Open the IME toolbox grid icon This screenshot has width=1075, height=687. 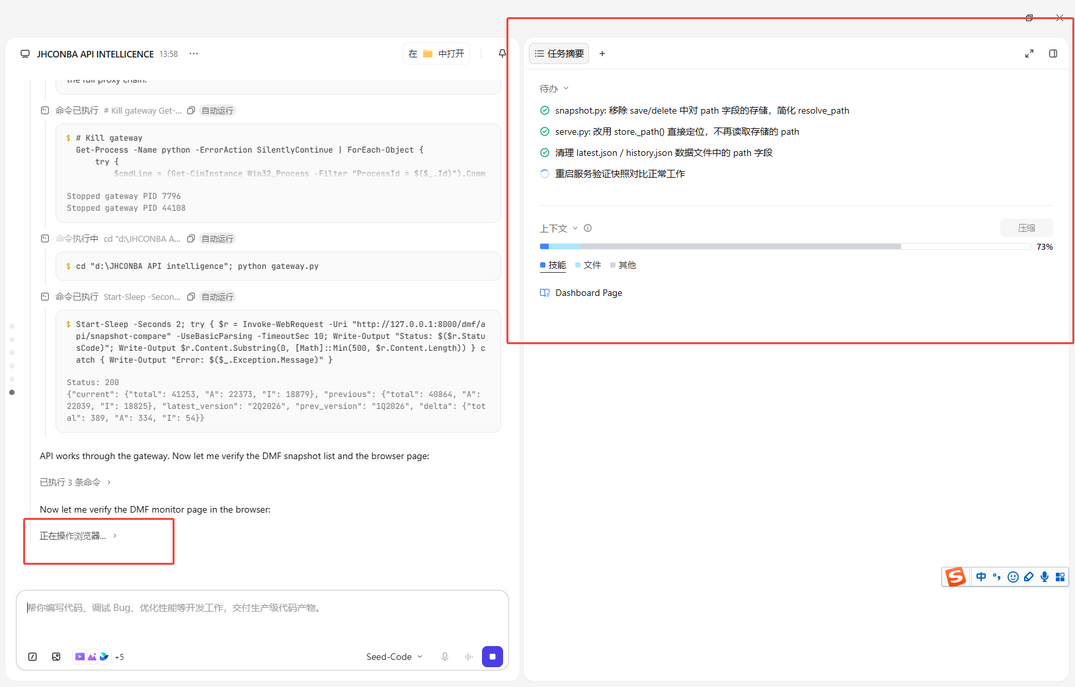point(1060,577)
